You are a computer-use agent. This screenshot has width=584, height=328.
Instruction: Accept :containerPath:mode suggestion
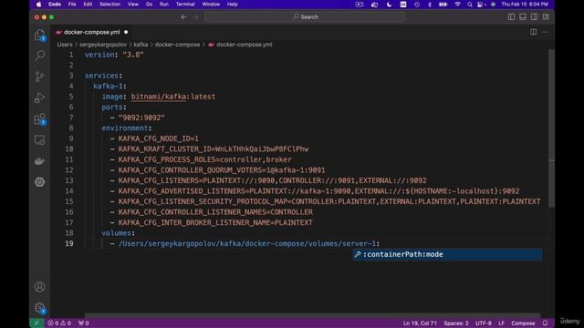(x=447, y=254)
